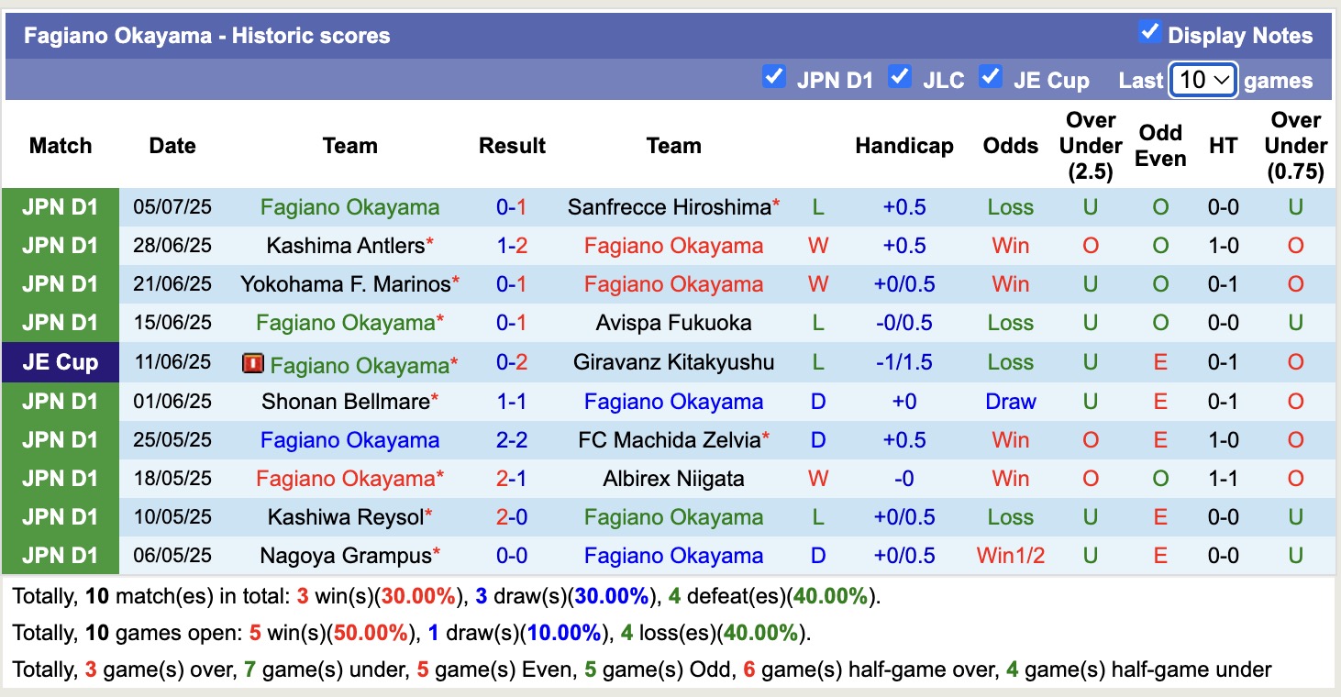Select Giravanz Kitakyushu from the table
The height and width of the screenshot is (697, 1341).
pos(674,361)
